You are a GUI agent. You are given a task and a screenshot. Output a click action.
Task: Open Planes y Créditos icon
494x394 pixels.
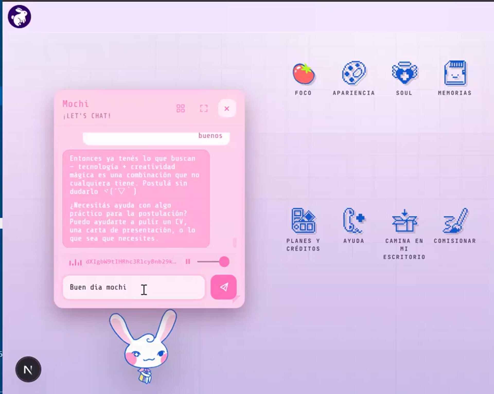pos(303,221)
